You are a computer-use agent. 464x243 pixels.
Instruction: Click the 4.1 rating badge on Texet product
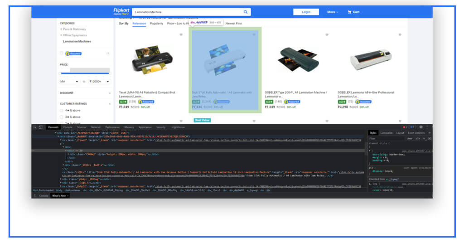coord(123,102)
